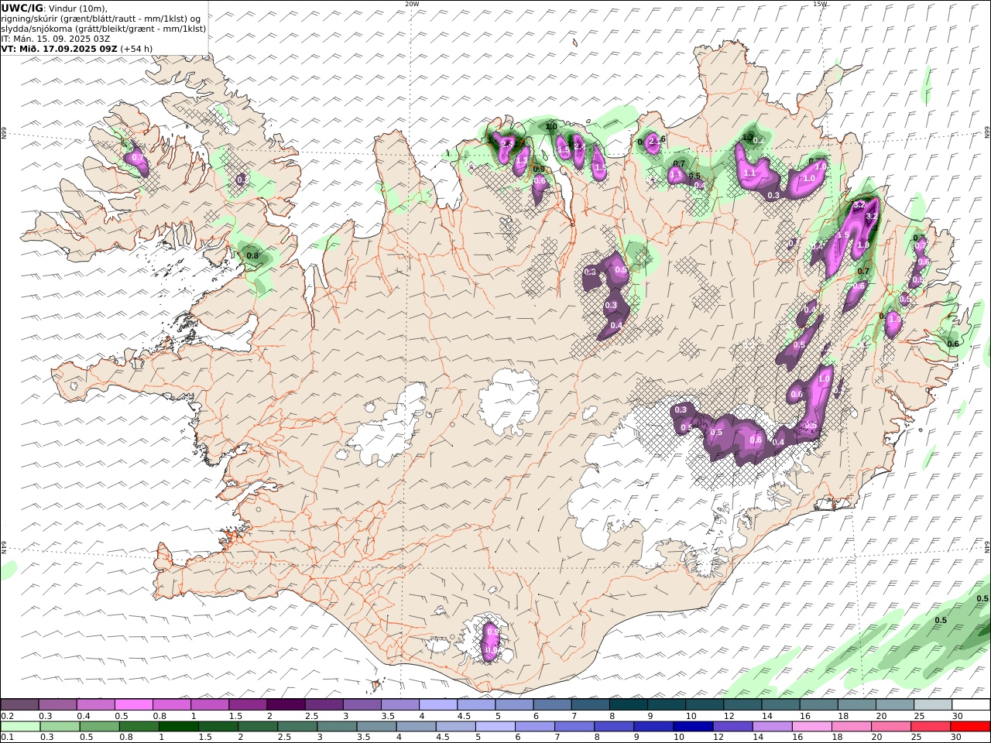
Task: Select the valid time line VT: Mið. 17.09.2025 09Z
Action: pos(60,48)
